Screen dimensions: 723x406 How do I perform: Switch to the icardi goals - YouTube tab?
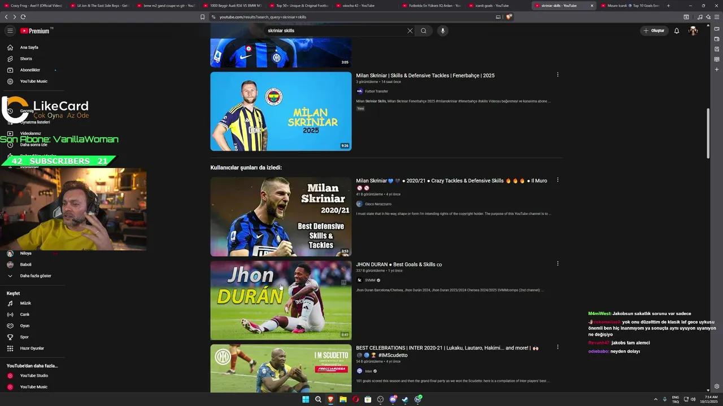pyautogui.click(x=498, y=6)
